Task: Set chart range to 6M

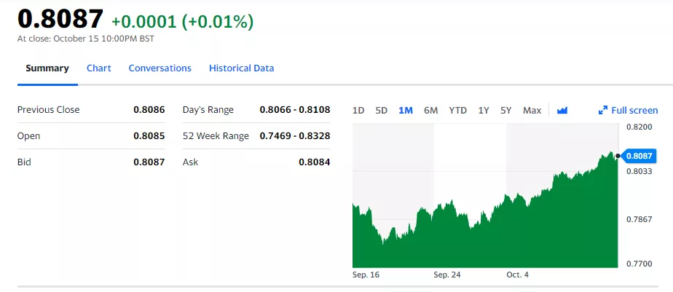Action: pos(430,111)
